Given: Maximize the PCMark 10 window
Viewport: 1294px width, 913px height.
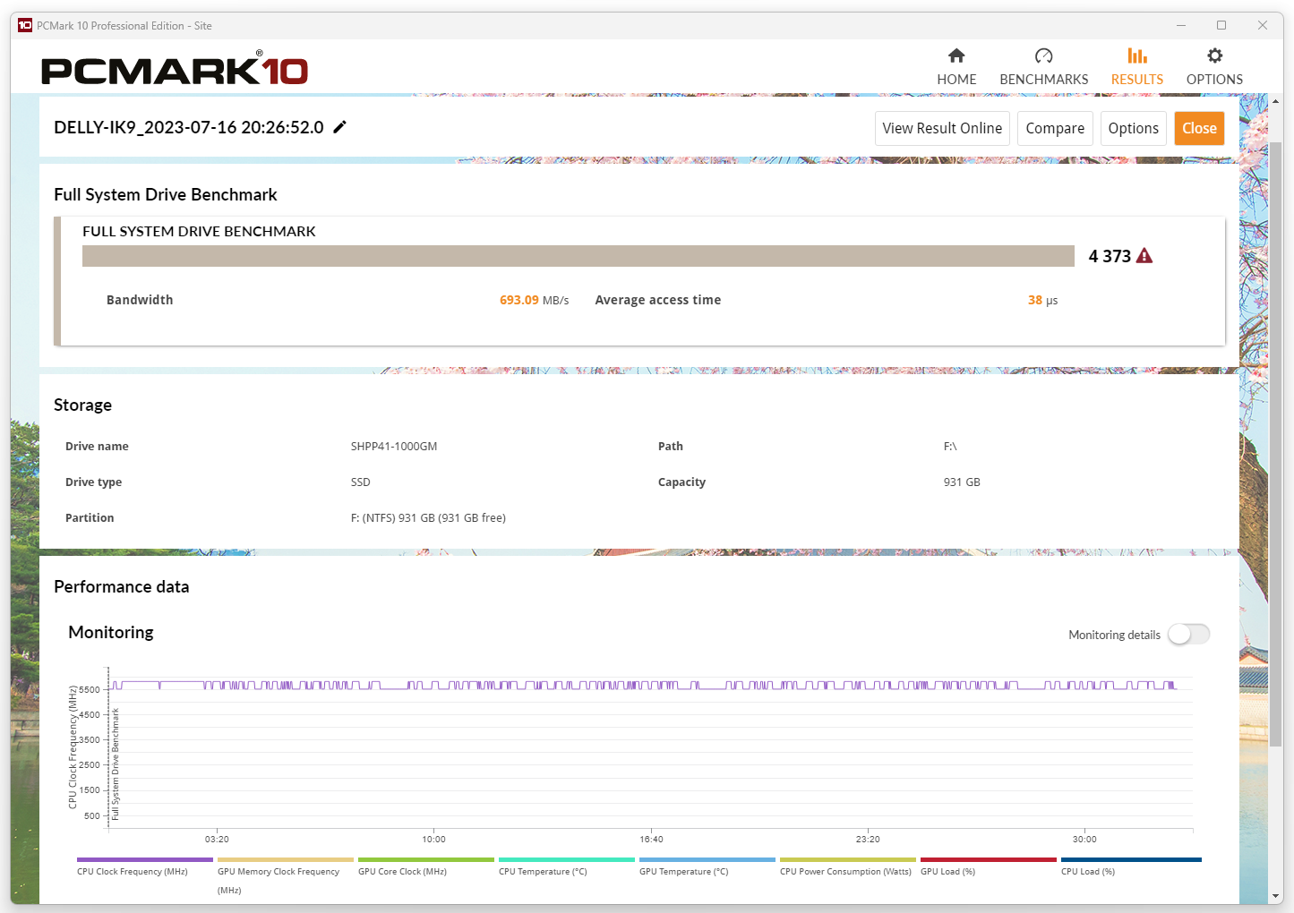Looking at the screenshot, I should tap(1221, 25).
